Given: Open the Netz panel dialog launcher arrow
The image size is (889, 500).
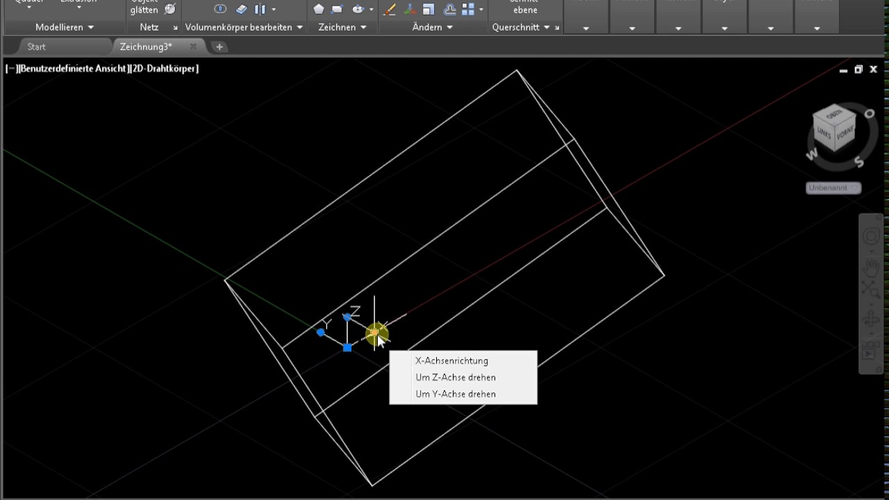Looking at the screenshot, I should 175,28.
